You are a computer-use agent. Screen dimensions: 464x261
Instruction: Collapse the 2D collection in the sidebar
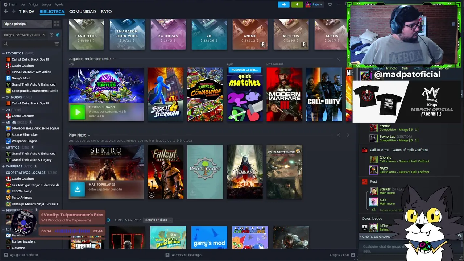click(3, 110)
